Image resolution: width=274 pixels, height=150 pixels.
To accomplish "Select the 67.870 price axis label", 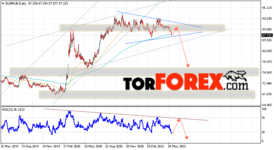I will tap(267, 94).
